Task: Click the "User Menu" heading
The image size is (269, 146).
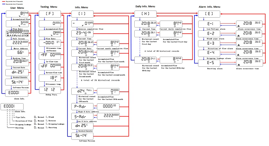Action: coord(17,8)
